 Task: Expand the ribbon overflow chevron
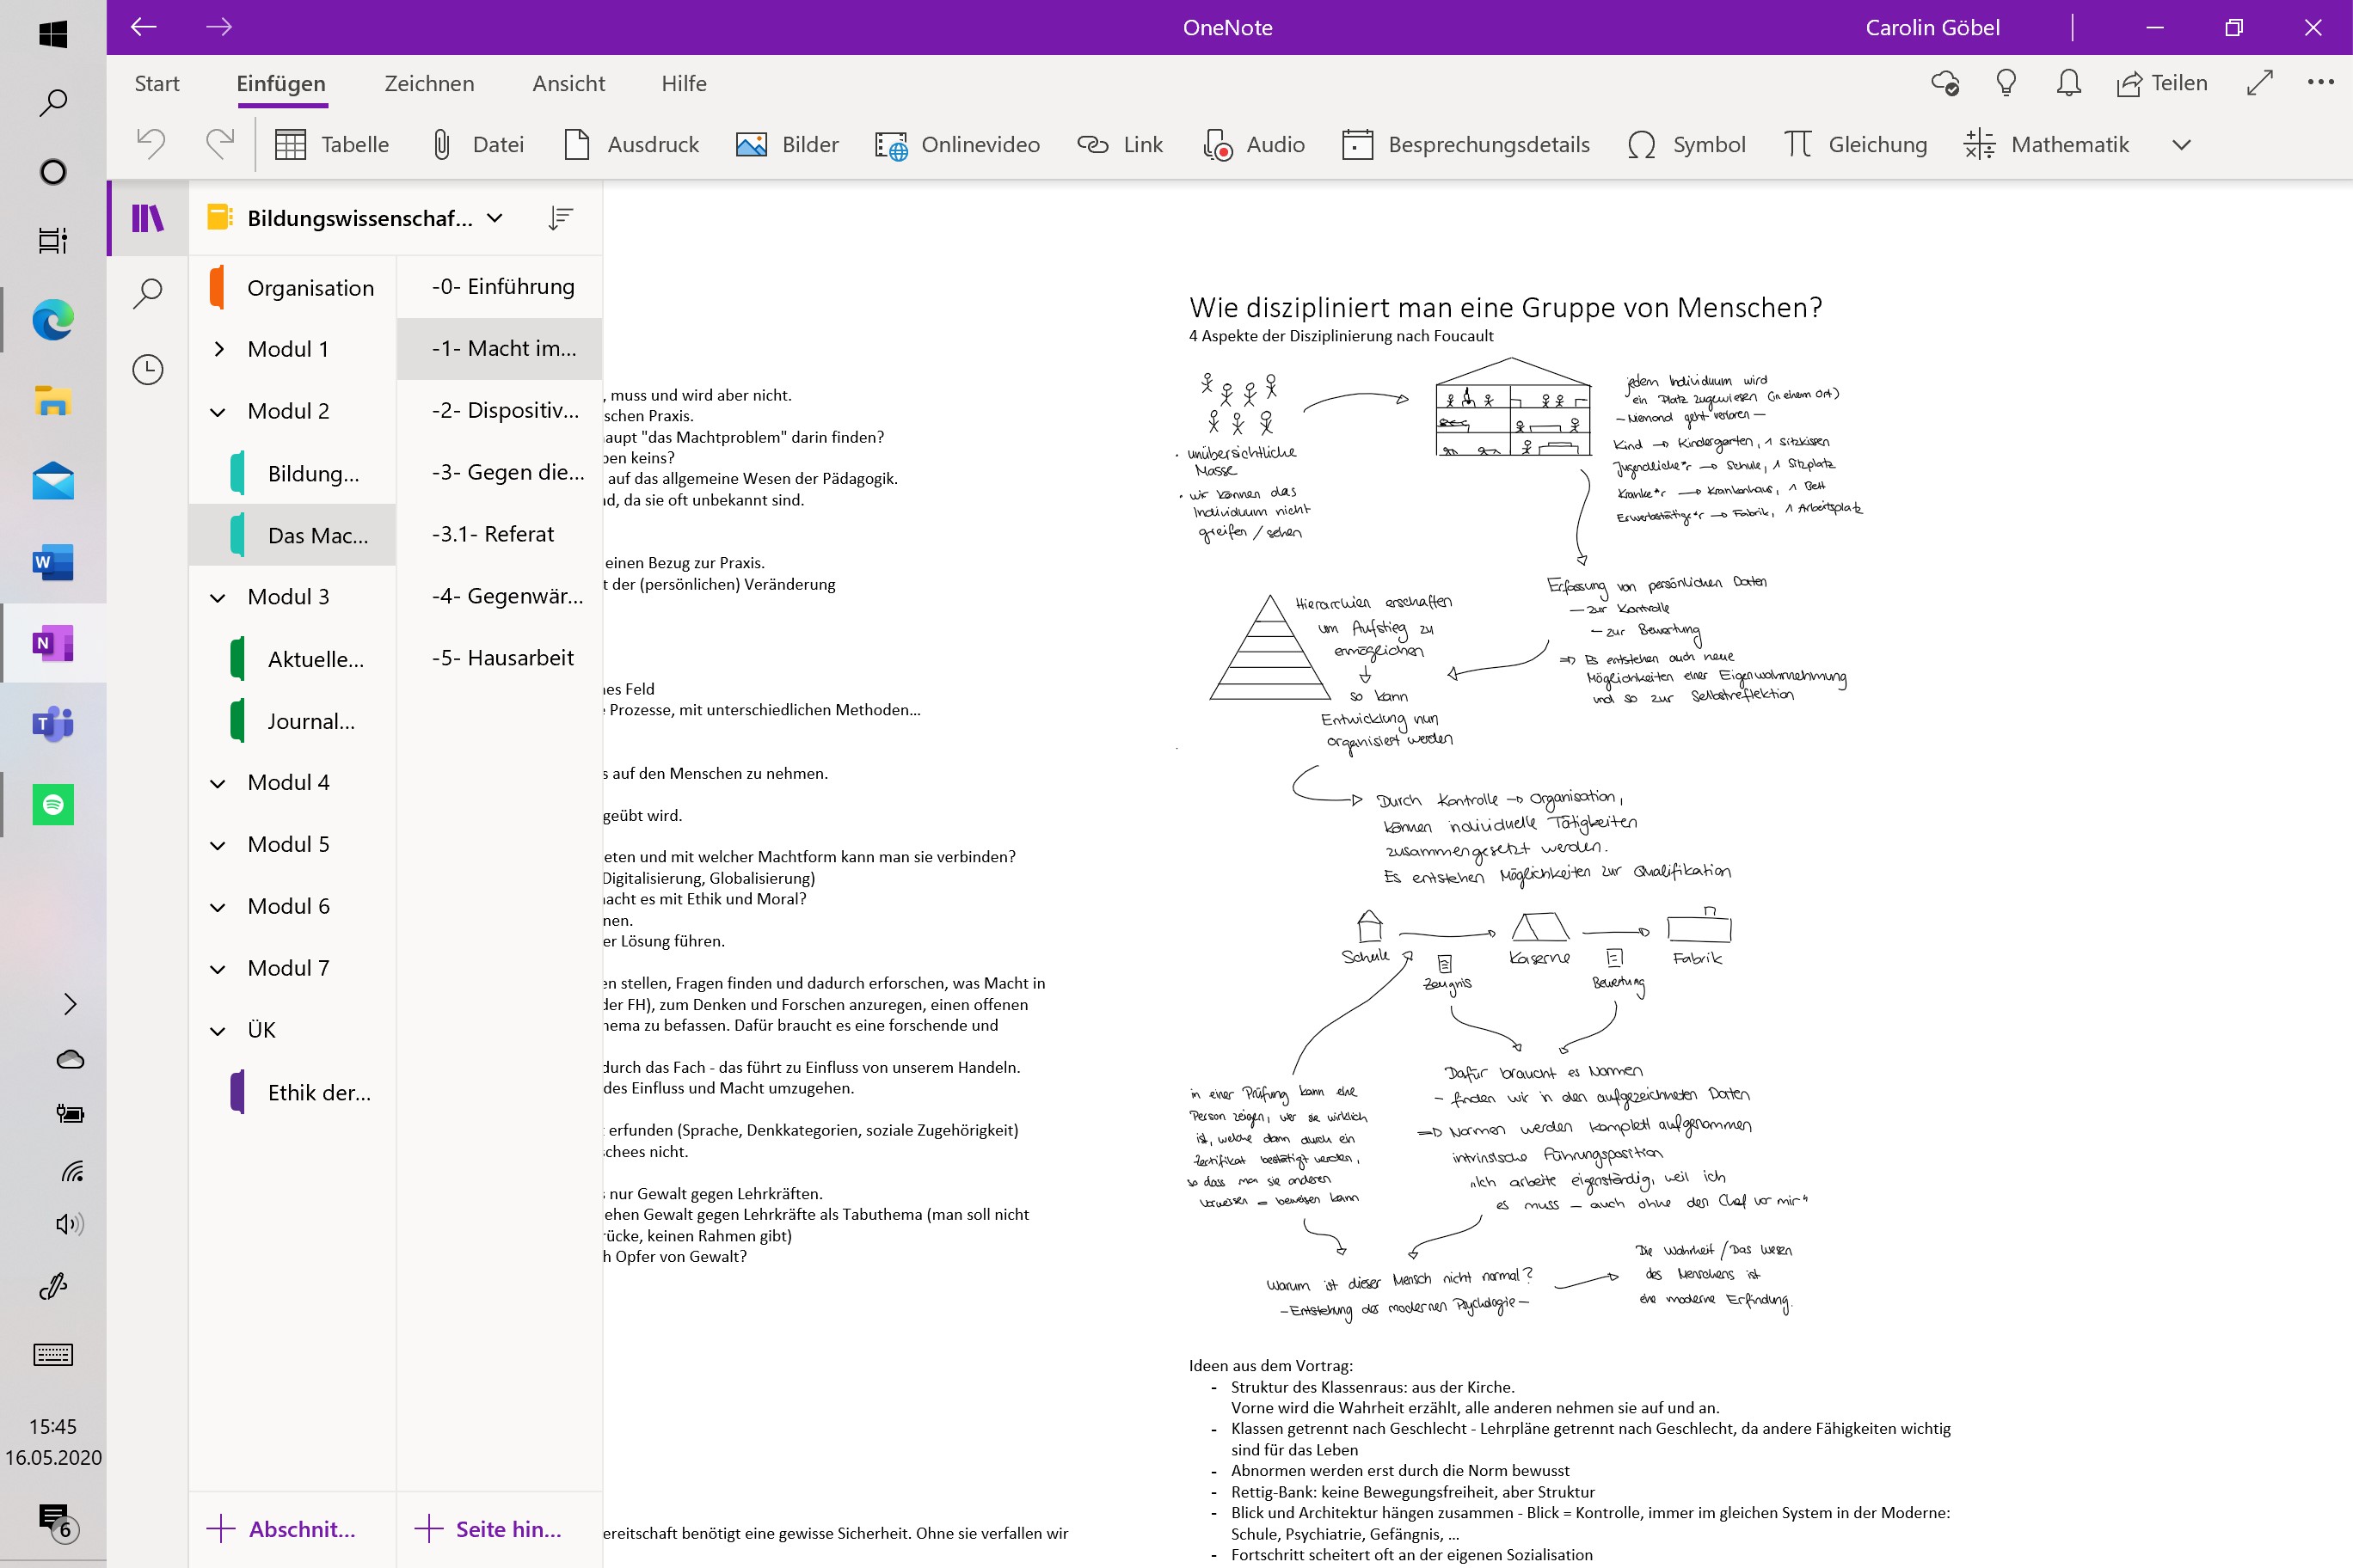coord(2181,145)
